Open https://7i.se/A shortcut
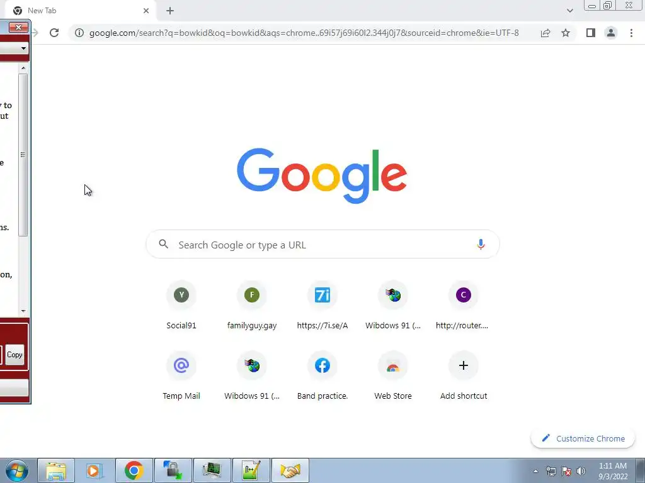The height and width of the screenshot is (483, 645). click(x=322, y=306)
